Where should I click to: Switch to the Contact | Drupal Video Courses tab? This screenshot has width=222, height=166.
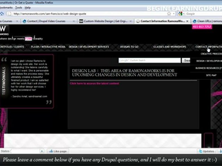click(x=48, y=21)
